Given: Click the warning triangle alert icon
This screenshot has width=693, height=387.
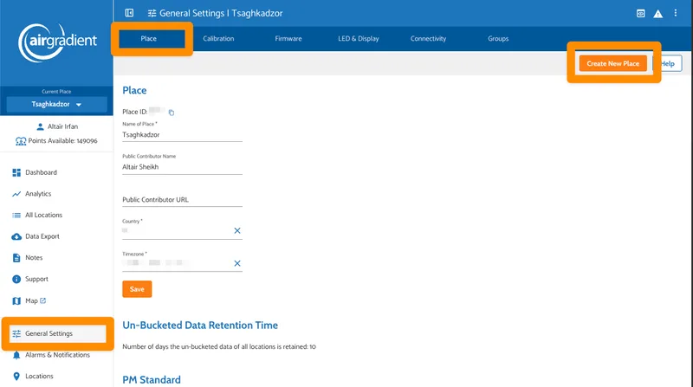Looking at the screenshot, I should click(658, 14).
